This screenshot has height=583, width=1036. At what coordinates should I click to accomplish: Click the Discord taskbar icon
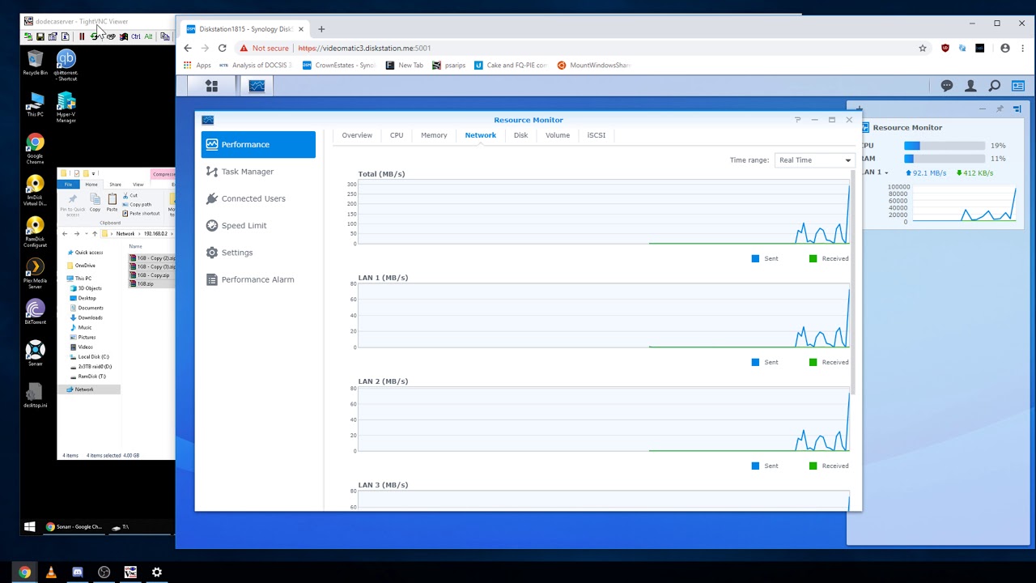[x=77, y=572]
